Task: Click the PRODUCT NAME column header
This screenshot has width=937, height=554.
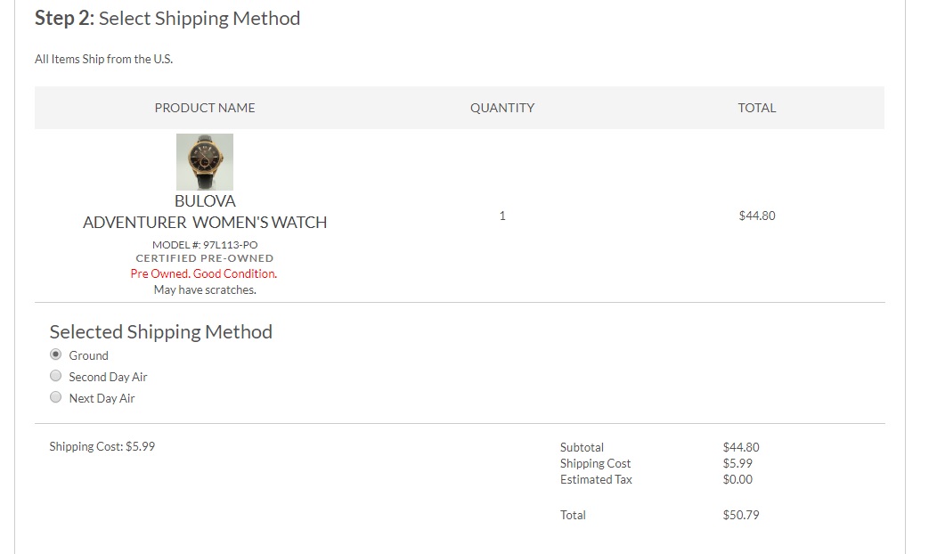Action: [x=205, y=108]
